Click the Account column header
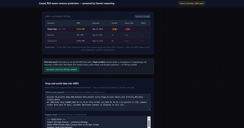The width and height of the screenshot is (244, 128). (x=51, y=23)
